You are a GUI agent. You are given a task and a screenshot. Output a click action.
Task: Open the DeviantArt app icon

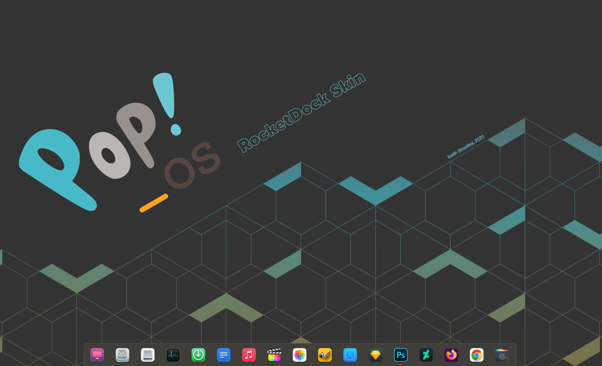426,355
